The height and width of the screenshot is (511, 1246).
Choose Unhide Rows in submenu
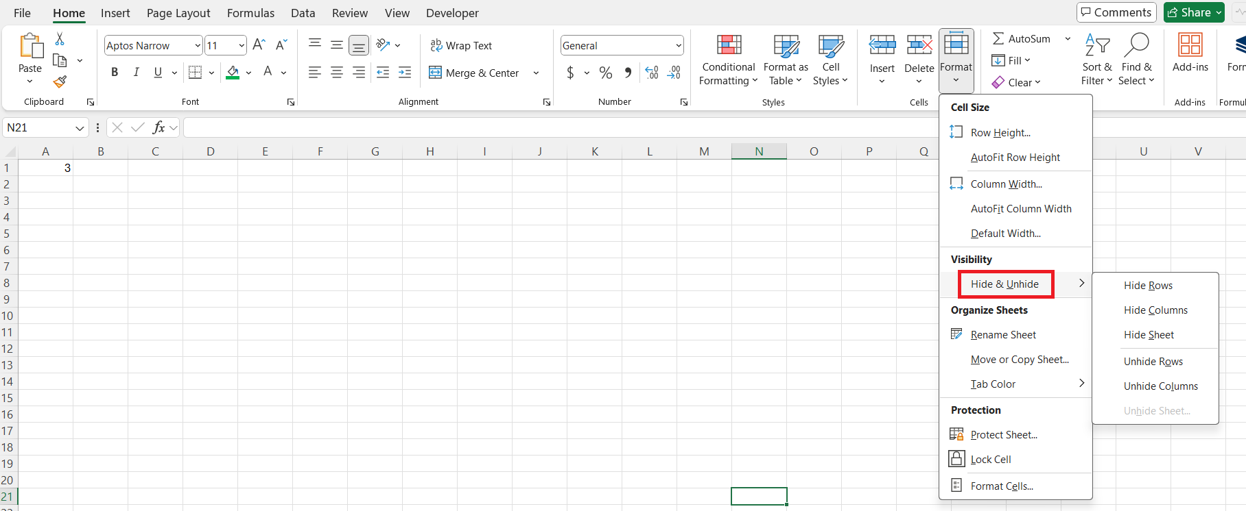[1155, 362]
